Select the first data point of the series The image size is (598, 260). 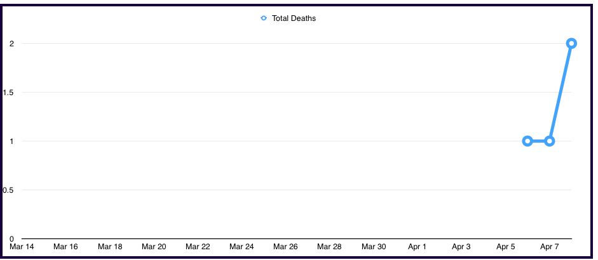point(527,141)
